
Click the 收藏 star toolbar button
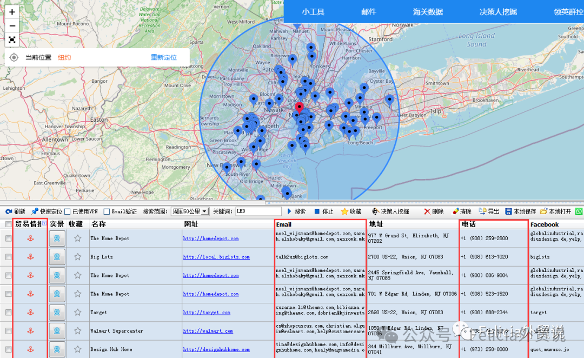(x=351, y=211)
